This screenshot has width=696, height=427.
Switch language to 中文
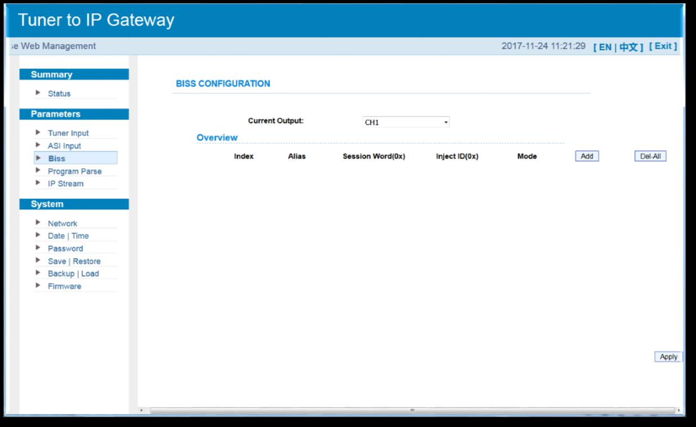click(628, 47)
